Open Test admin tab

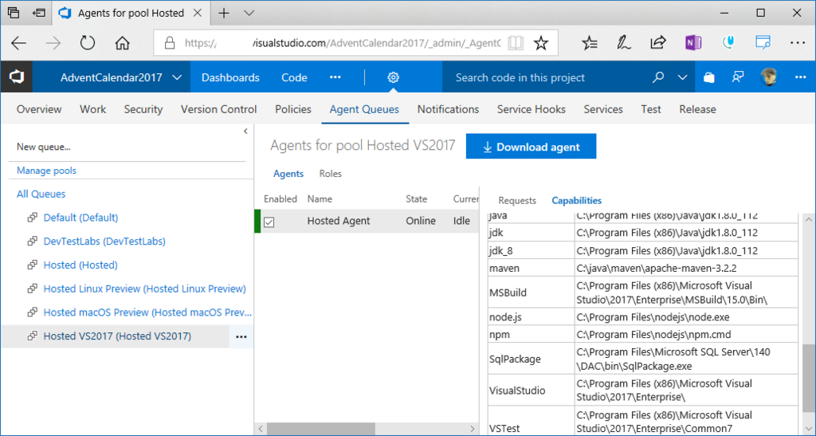[651, 109]
